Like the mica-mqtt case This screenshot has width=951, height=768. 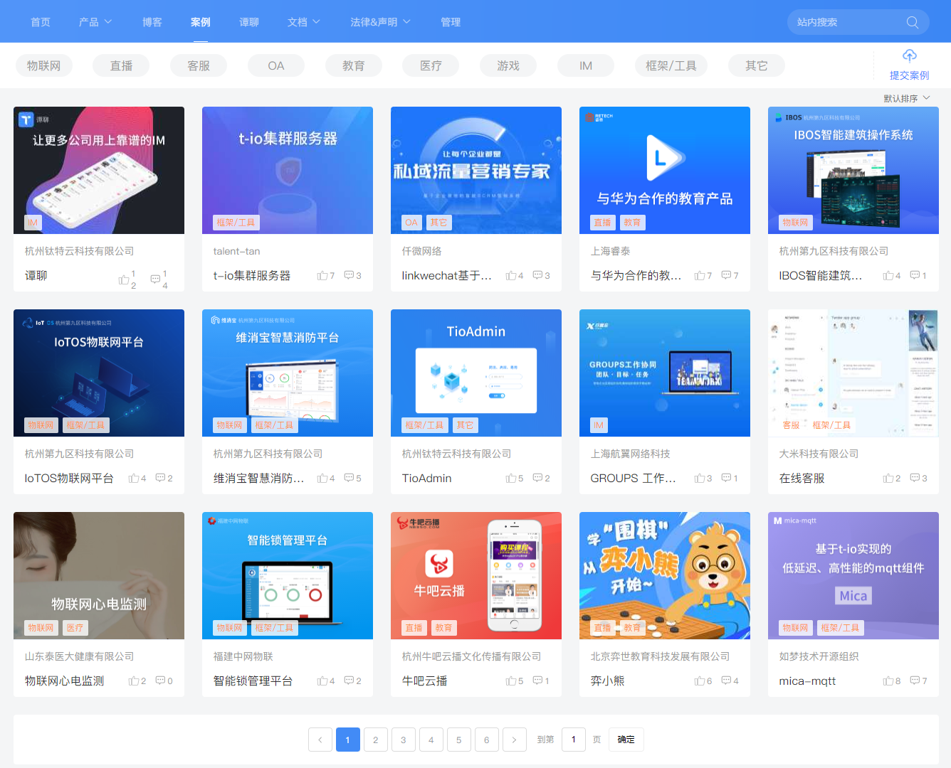pos(888,681)
